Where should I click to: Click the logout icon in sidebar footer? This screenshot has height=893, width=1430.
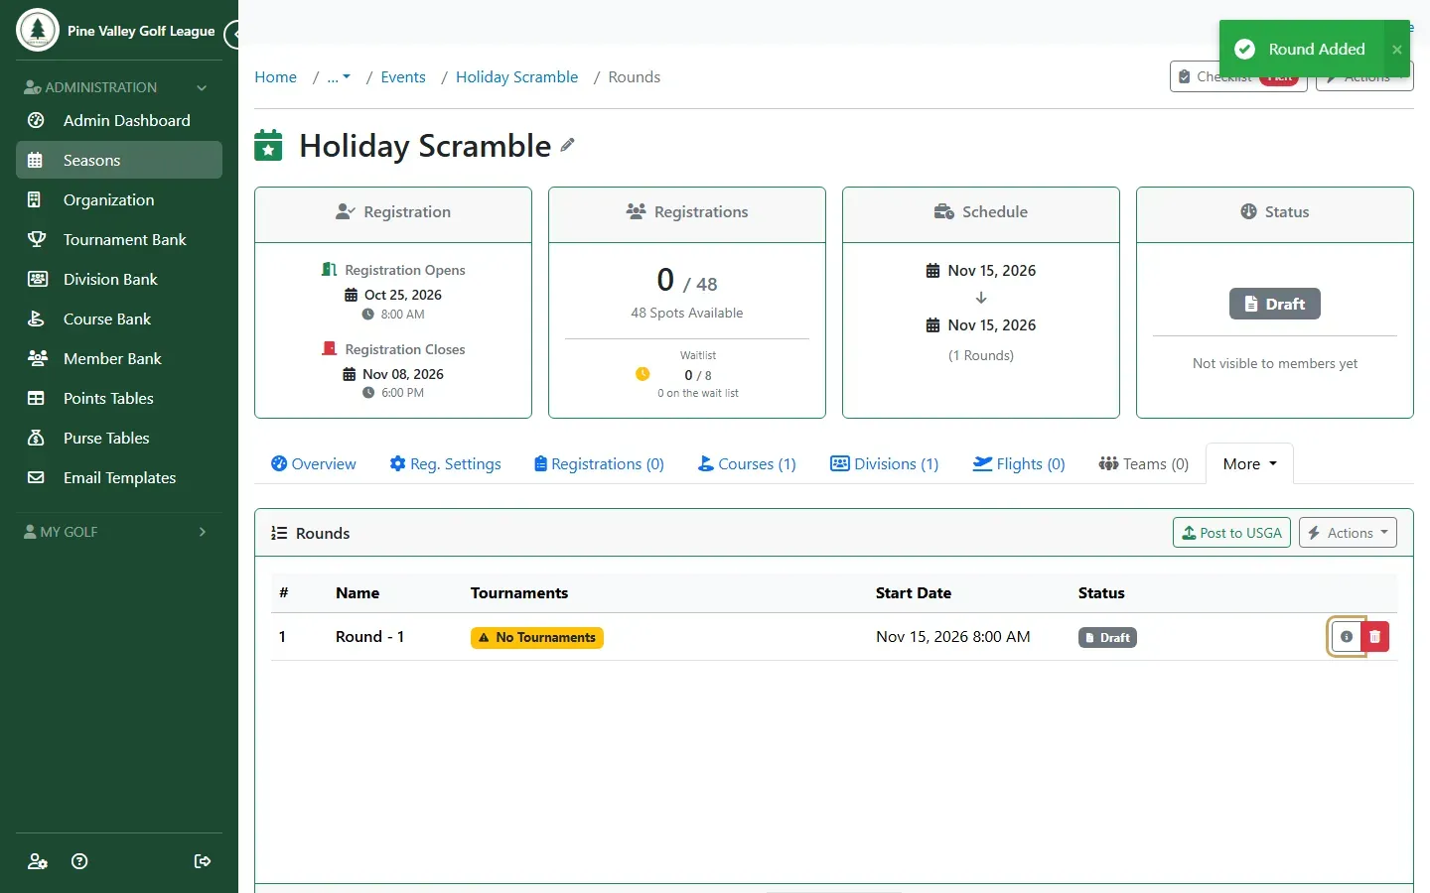pos(203,861)
